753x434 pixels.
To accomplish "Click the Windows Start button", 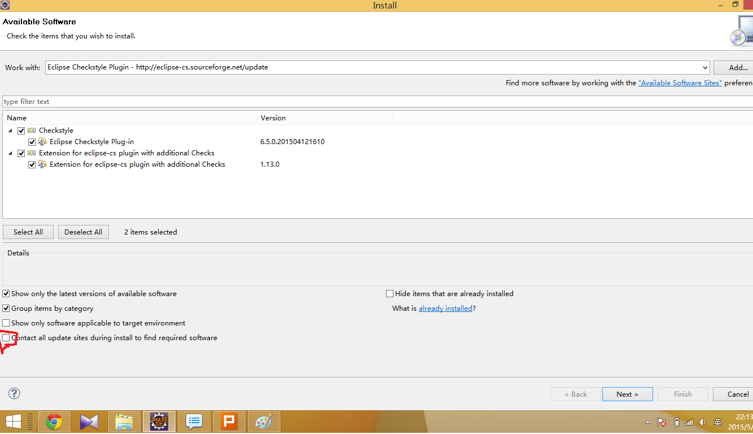I will pos(14,422).
